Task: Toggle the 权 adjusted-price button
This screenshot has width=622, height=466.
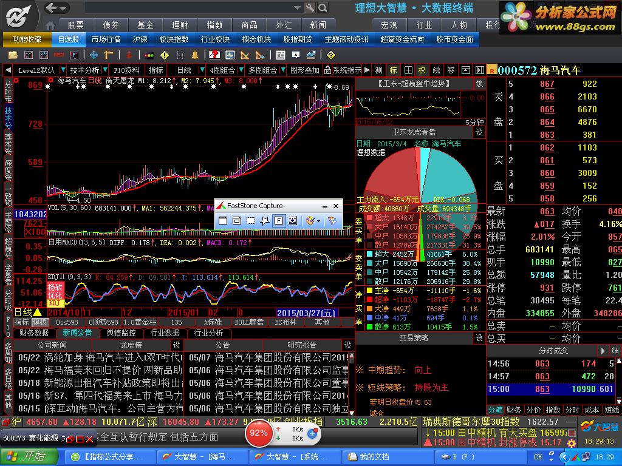Action: (x=422, y=70)
